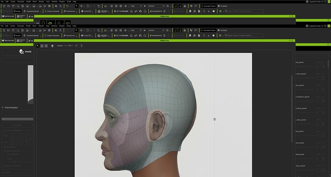Choose arrow select tool in Refine Face panel
This screenshot has height=177, width=331.
pyautogui.click(x=38, y=46)
